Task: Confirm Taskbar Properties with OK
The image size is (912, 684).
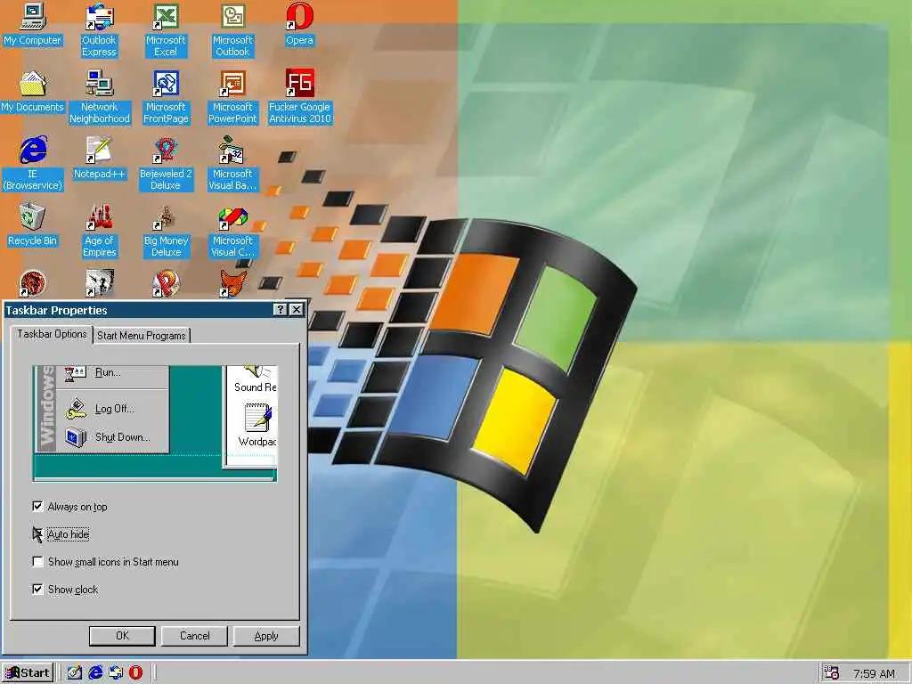Action: pyautogui.click(x=122, y=636)
